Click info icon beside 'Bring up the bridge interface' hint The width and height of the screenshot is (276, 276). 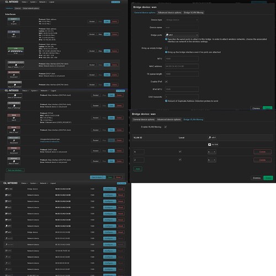(166, 52)
